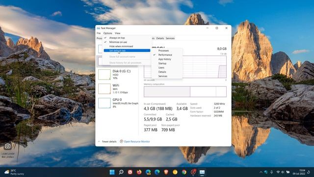This screenshot has width=314, height=177.
Task: Click the Cached value 2,5 GB
Action: coord(171,119)
